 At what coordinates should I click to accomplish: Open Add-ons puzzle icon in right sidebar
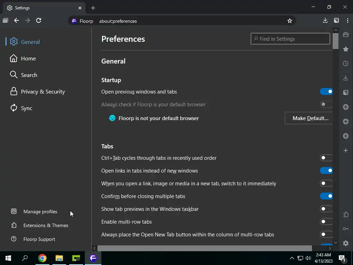[x=345, y=214]
